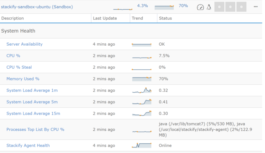The height and width of the screenshot is (153, 265).
Task: Open the CPU % Steal monitor
Action: pyautogui.click(x=19, y=67)
